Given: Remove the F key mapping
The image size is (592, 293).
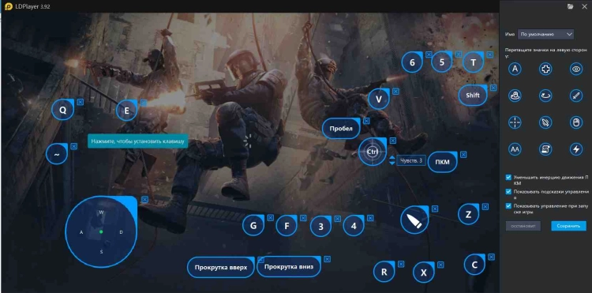Looking at the screenshot, I should (303, 218).
